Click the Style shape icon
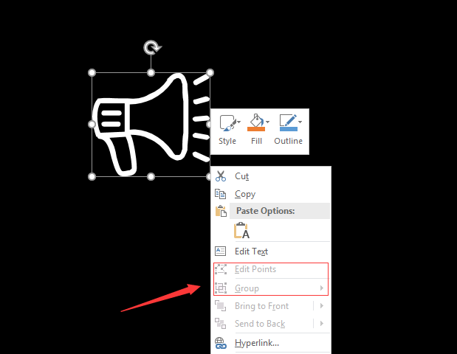 [x=228, y=123]
